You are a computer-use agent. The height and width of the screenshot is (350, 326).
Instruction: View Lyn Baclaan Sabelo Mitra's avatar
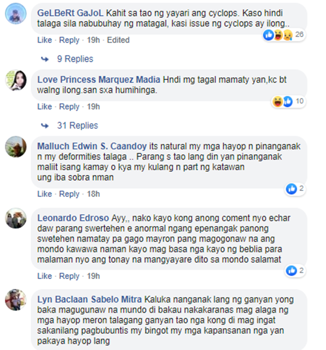[x=16, y=300]
